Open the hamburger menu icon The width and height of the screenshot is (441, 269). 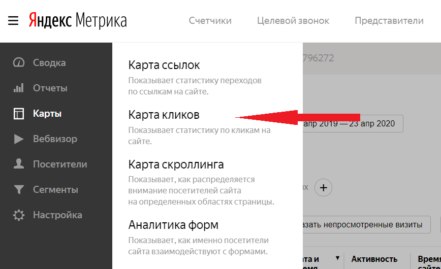(x=13, y=21)
